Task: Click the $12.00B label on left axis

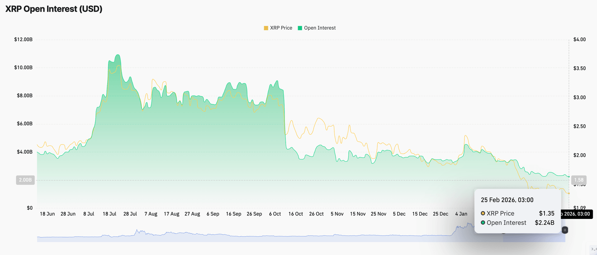Action: point(23,40)
